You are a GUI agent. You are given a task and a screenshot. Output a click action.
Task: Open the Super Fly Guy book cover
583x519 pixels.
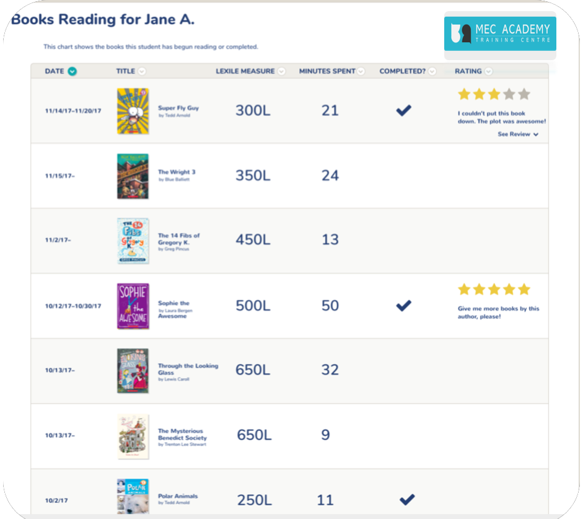[133, 111]
